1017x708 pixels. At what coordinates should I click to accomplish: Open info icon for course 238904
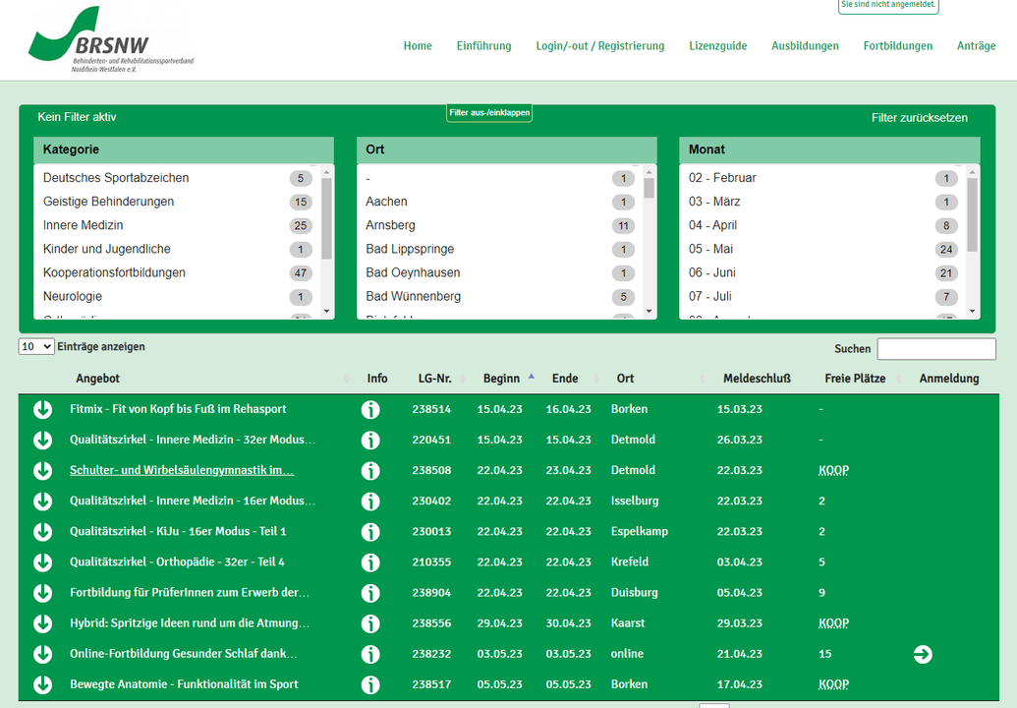coord(370,593)
